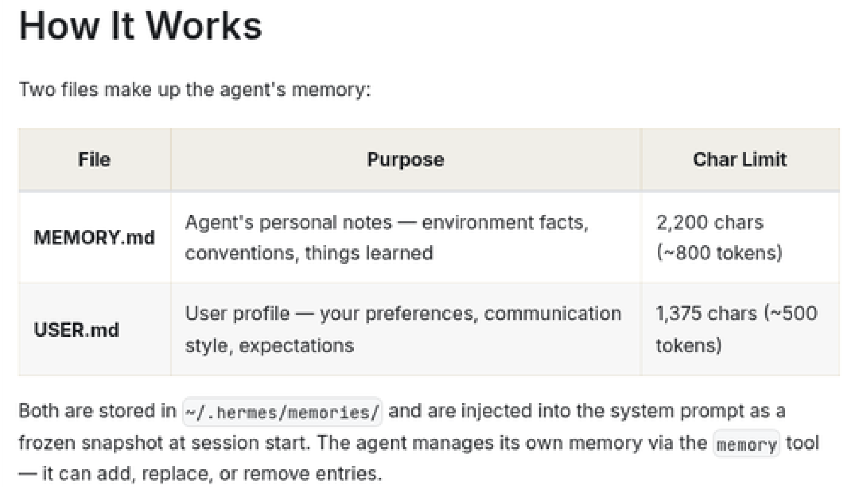Click the USER.md file name cell
The image size is (867, 487).
(x=76, y=330)
